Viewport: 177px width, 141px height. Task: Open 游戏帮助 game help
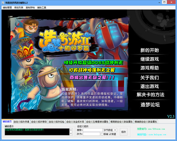[x=150, y=68]
